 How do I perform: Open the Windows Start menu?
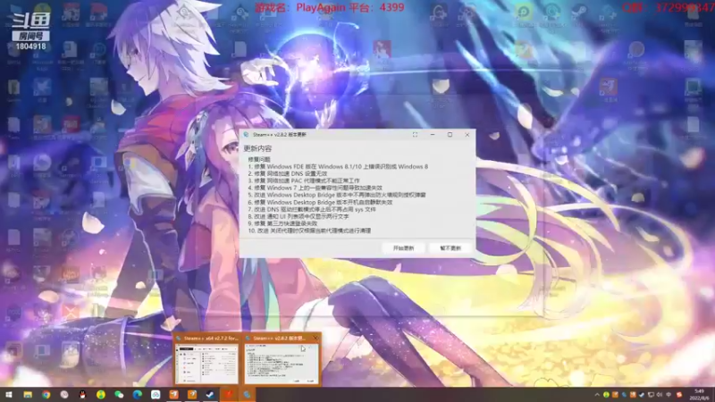(x=9, y=394)
